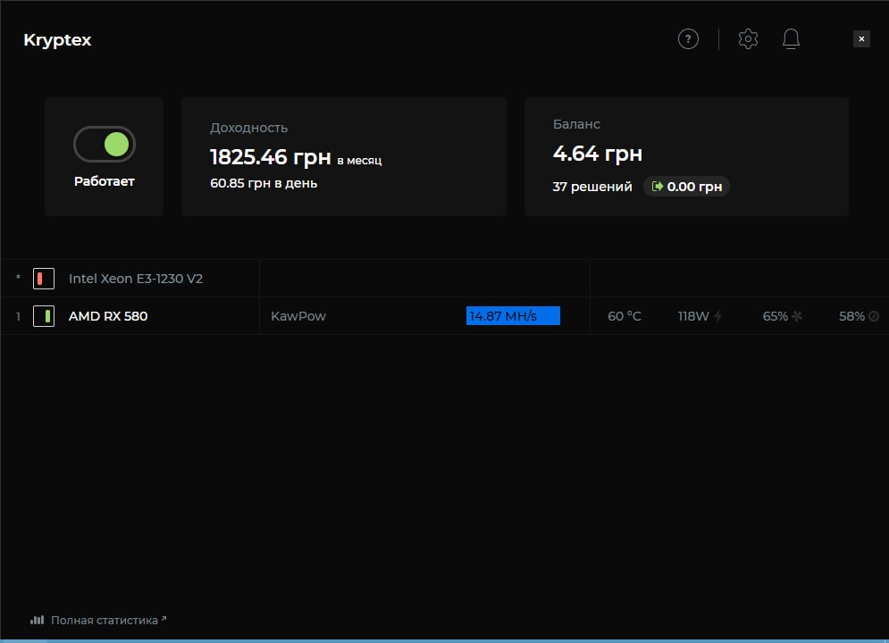Viewport: 889px width, 643px height.
Task: Close the Kryptex window
Action: point(861,39)
